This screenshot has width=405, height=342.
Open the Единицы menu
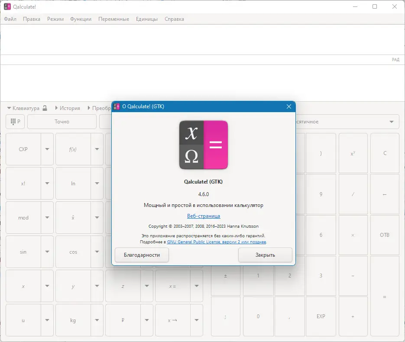click(147, 19)
